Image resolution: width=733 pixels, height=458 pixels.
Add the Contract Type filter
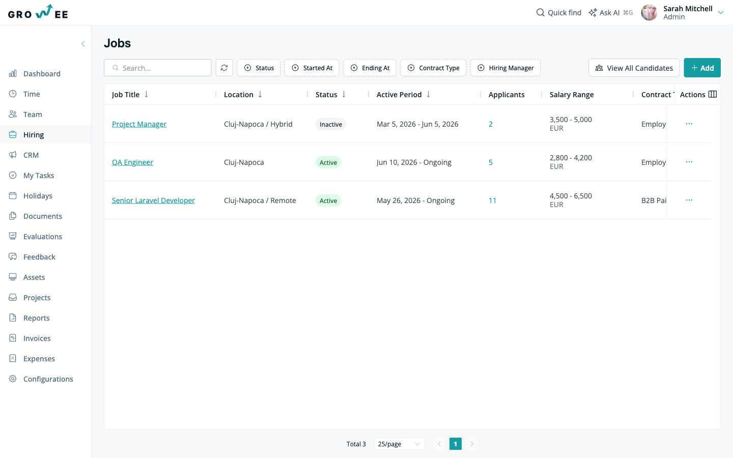pos(434,68)
